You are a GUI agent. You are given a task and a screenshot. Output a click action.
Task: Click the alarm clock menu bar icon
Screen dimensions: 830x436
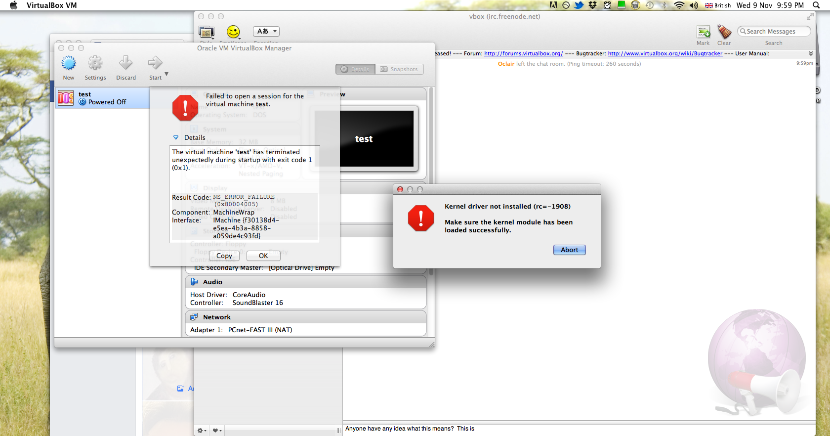607,5
